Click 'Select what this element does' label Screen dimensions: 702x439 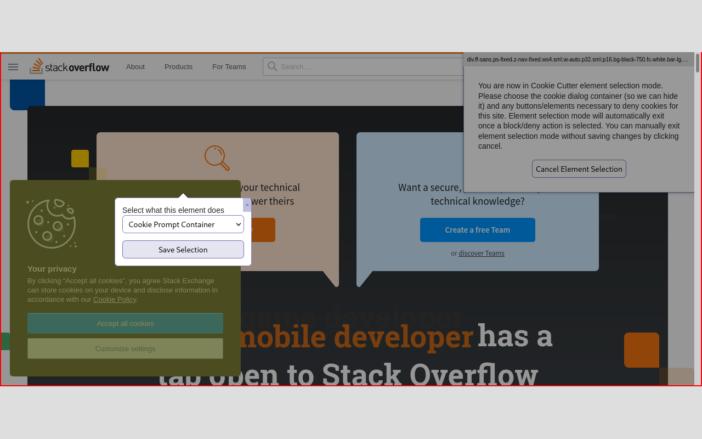(173, 210)
